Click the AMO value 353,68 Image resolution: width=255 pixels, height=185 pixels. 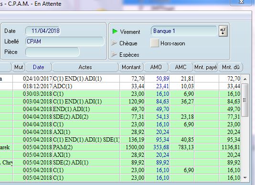pos(161,147)
